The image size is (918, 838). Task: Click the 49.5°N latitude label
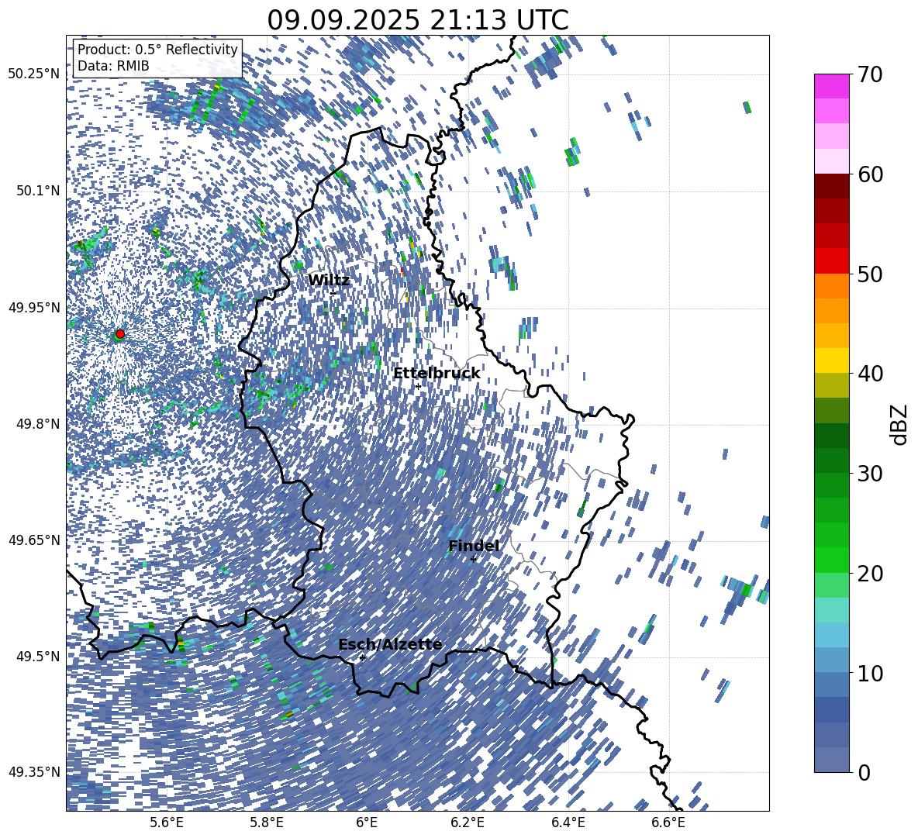tap(39, 656)
